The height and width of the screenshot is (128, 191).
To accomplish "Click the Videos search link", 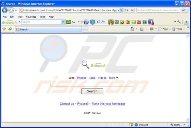I will 102,78.
